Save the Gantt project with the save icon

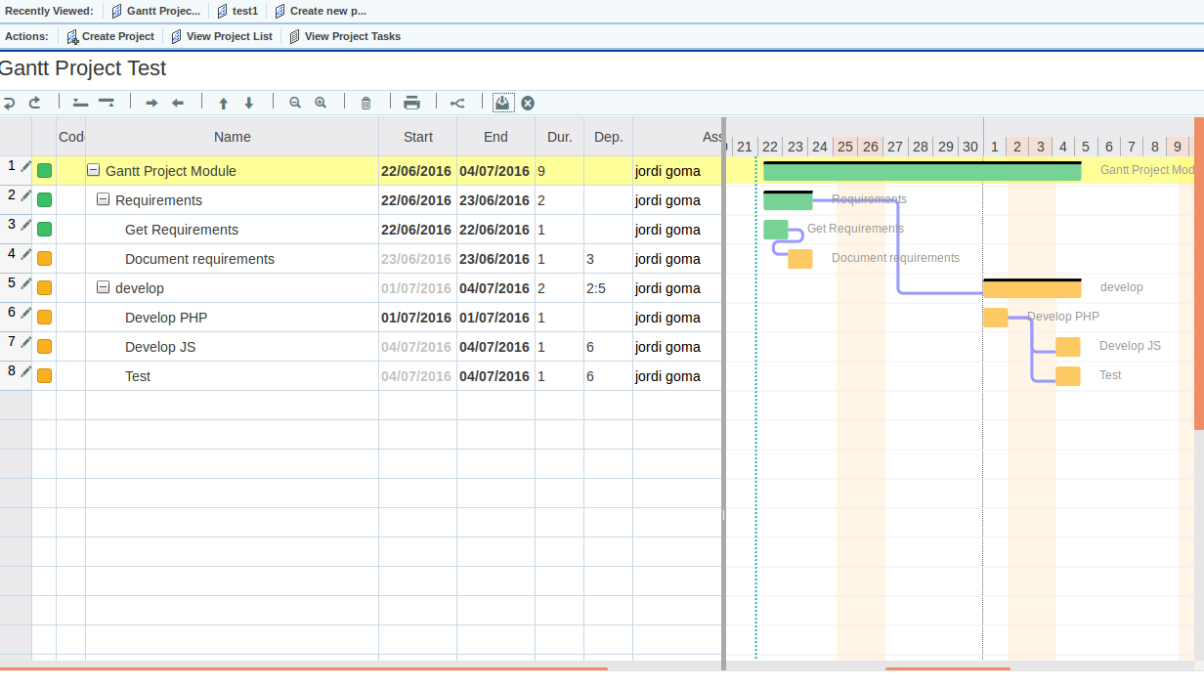[502, 103]
